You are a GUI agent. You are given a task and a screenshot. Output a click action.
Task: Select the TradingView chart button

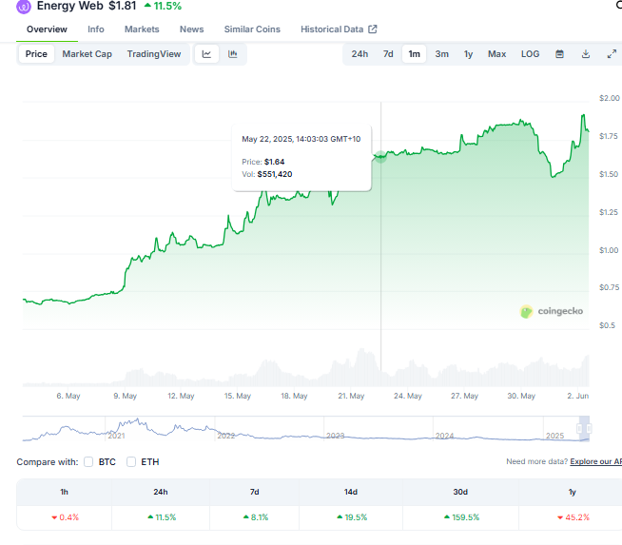pos(154,54)
